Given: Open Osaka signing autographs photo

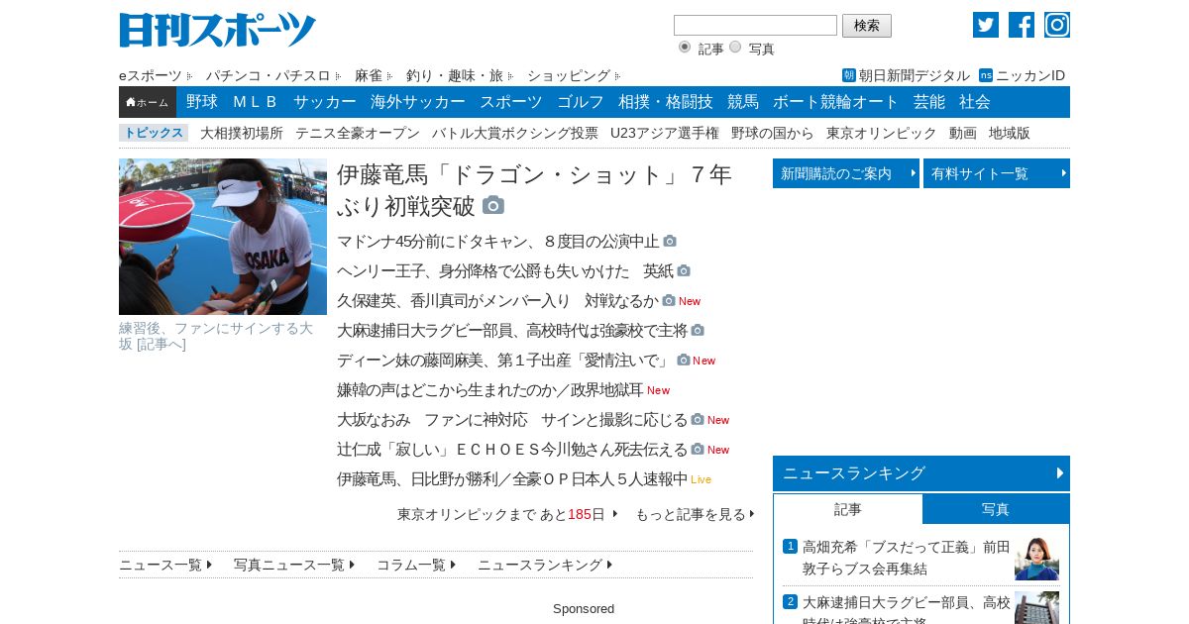Looking at the screenshot, I should point(223,237).
